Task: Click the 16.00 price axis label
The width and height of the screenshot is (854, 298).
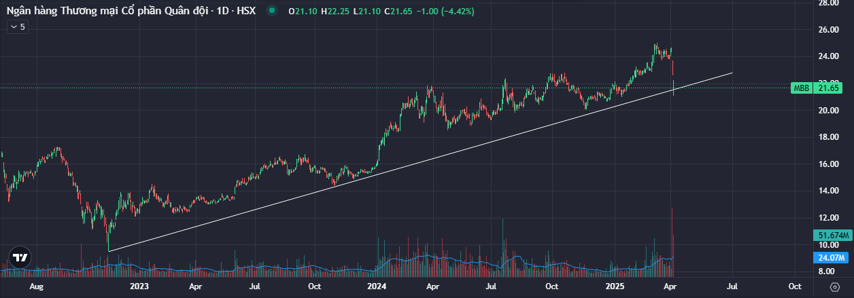Action: click(x=828, y=164)
